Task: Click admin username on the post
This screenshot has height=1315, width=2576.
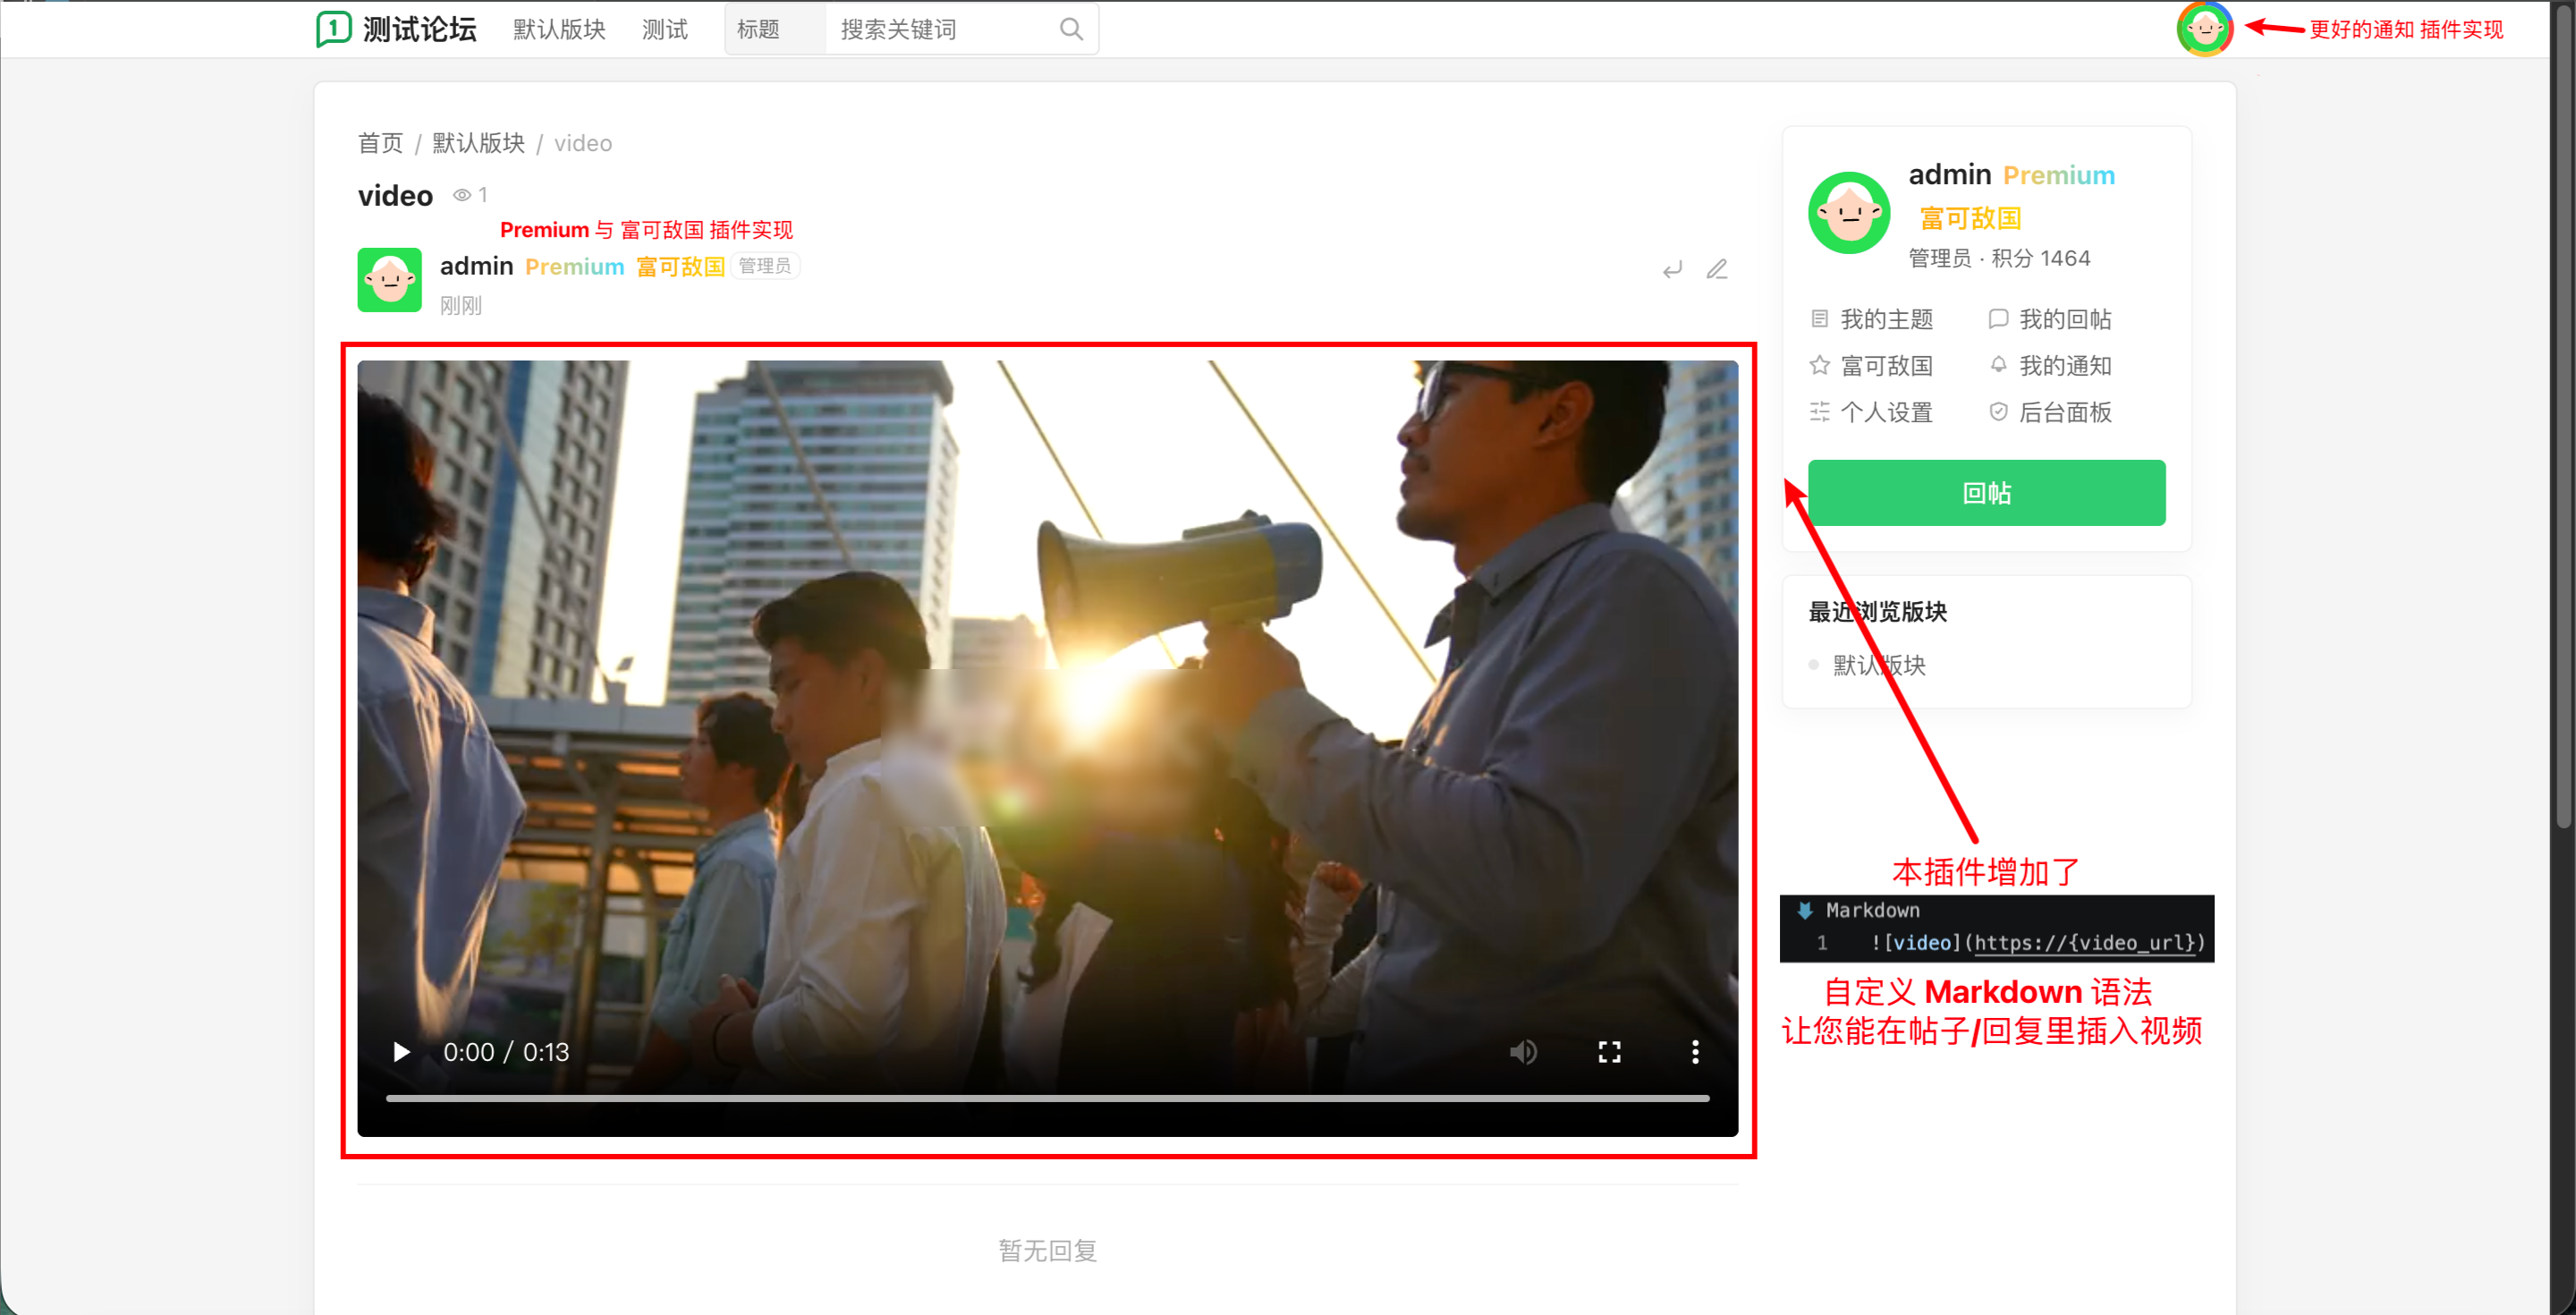Action: [x=476, y=266]
